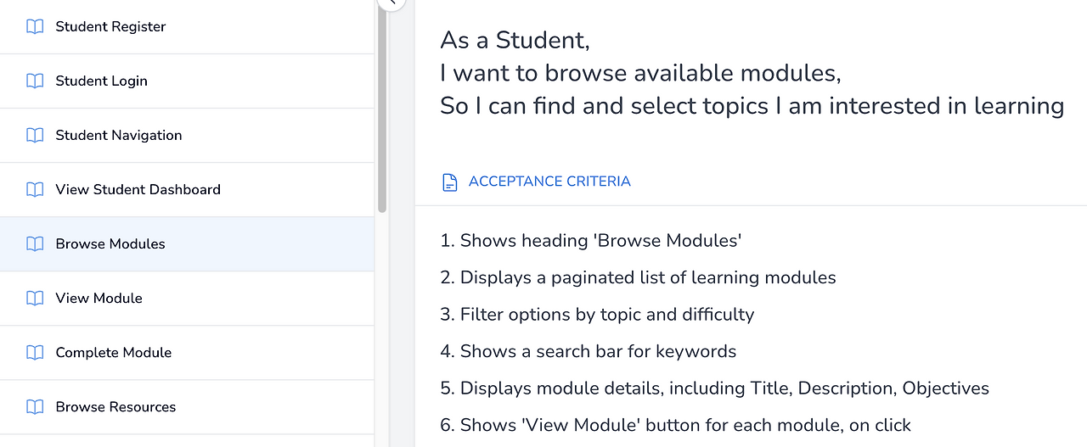Click the book icon beside Complete Module
Viewport: 1087px width, 447px height.
click(x=35, y=353)
